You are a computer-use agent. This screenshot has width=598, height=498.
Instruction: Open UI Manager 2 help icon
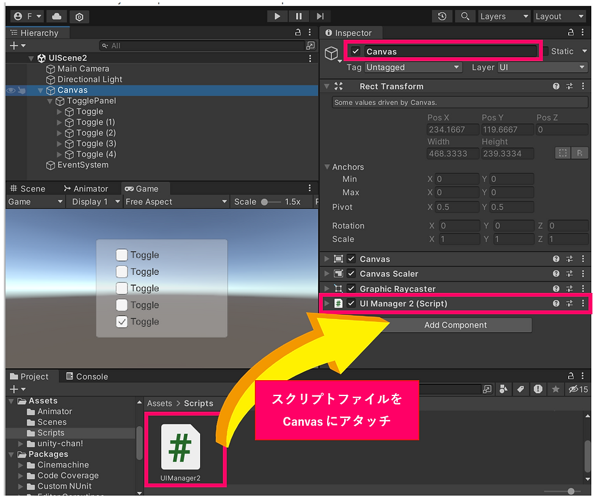pyautogui.click(x=556, y=303)
